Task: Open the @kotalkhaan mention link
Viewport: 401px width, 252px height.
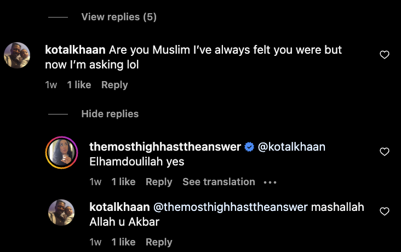Action: click(x=291, y=147)
